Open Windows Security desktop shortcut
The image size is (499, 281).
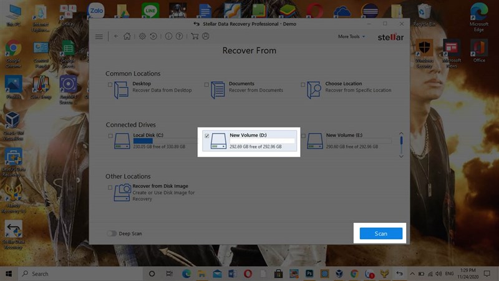tap(424, 54)
